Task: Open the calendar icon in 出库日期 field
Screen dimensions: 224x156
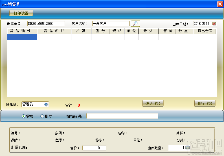Action: [x=214, y=24]
